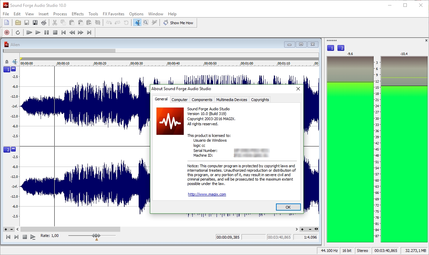
Task: Click Play in the Alien window playbar
Action: tap(33, 237)
